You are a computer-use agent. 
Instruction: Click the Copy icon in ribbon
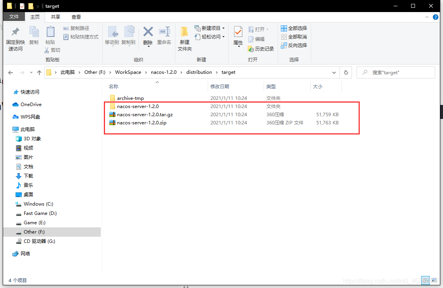tap(34, 32)
